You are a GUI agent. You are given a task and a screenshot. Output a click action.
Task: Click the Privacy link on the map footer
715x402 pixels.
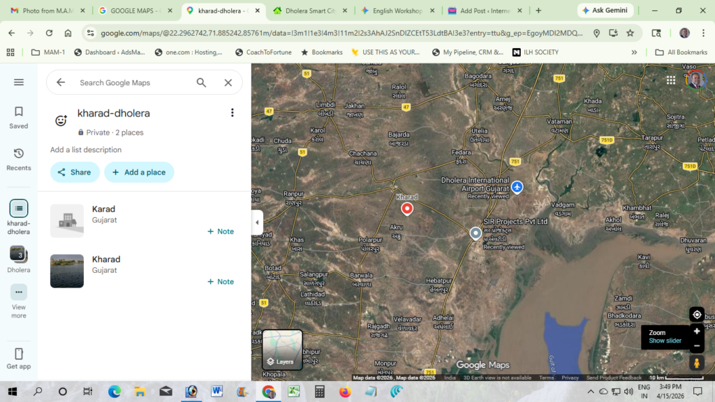point(570,378)
